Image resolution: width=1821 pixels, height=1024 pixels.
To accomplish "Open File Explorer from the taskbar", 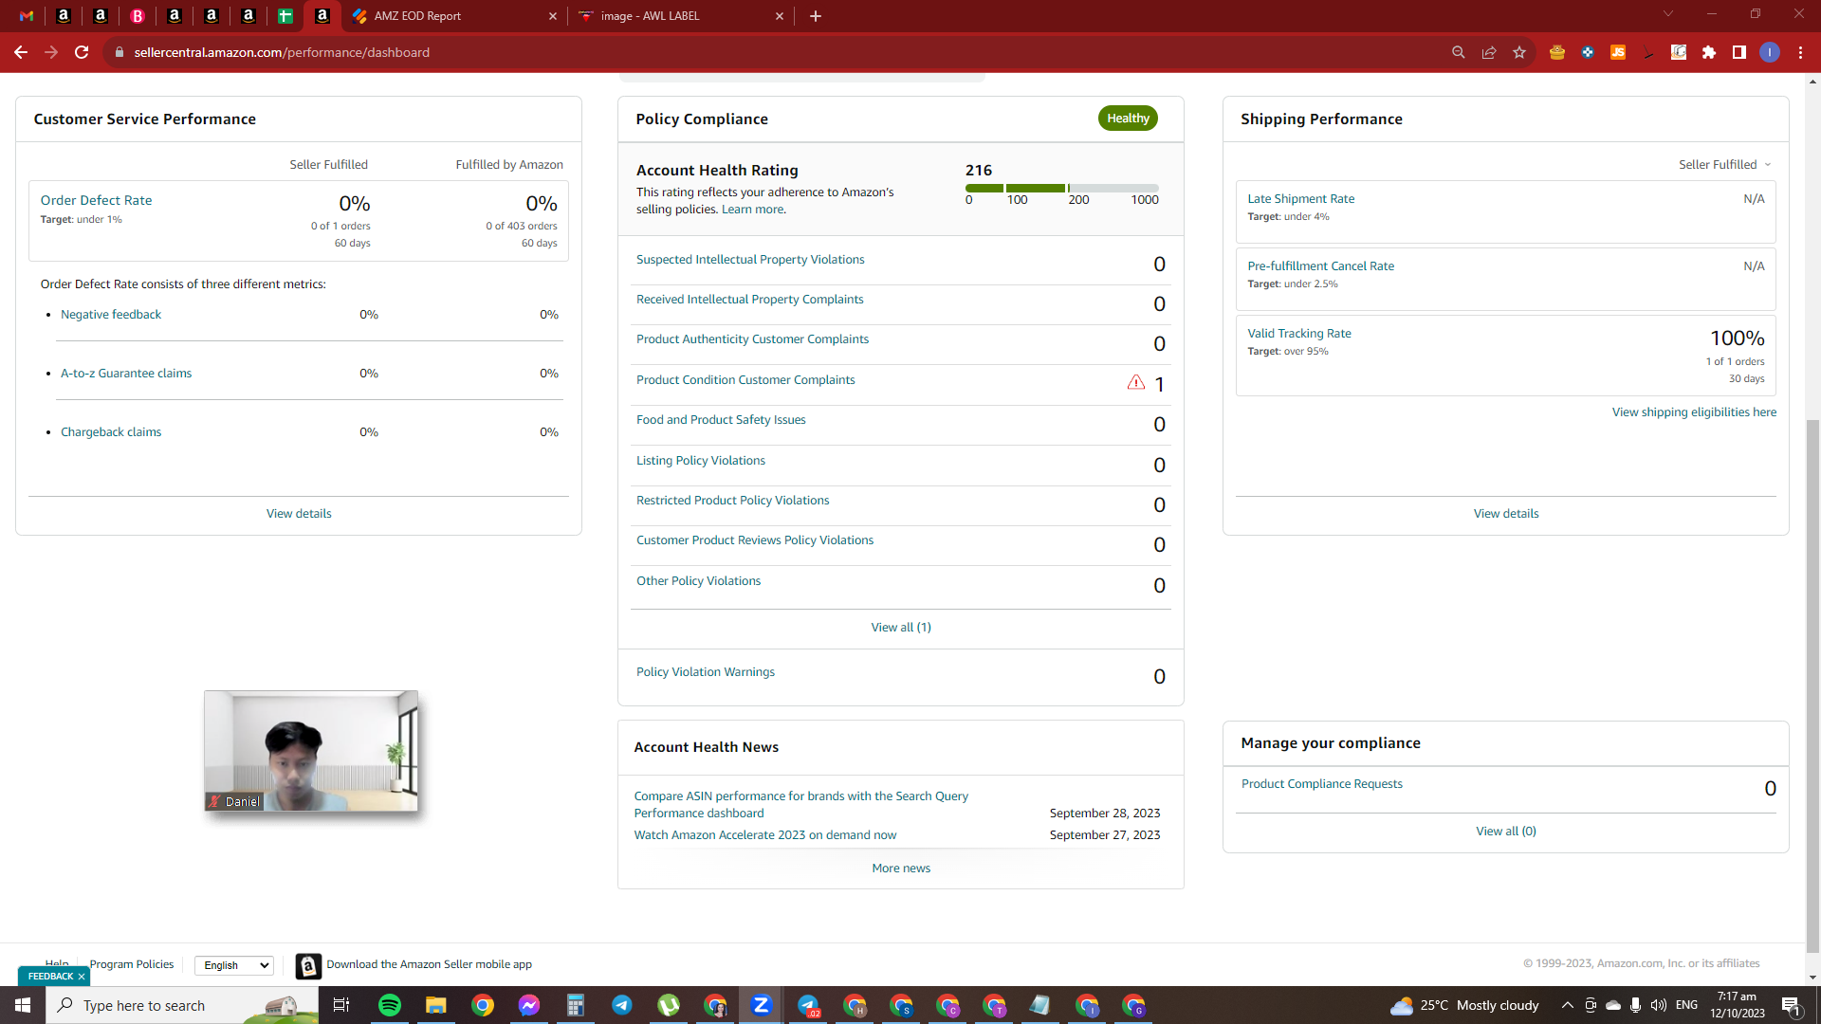I will coord(436,1005).
